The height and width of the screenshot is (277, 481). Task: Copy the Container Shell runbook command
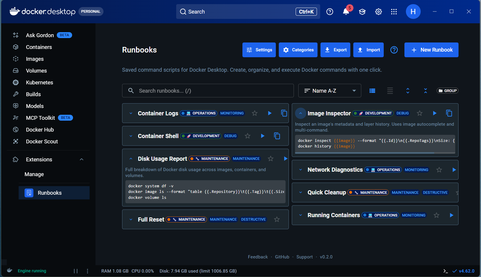(x=277, y=136)
